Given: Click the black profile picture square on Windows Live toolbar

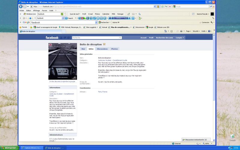Looking at the screenshot, I should pos(212,14).
